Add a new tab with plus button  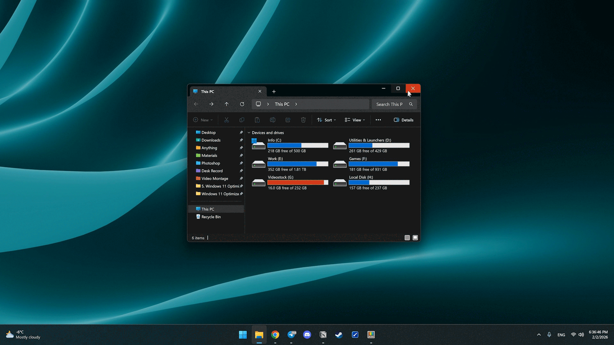(x=274, y=92)
